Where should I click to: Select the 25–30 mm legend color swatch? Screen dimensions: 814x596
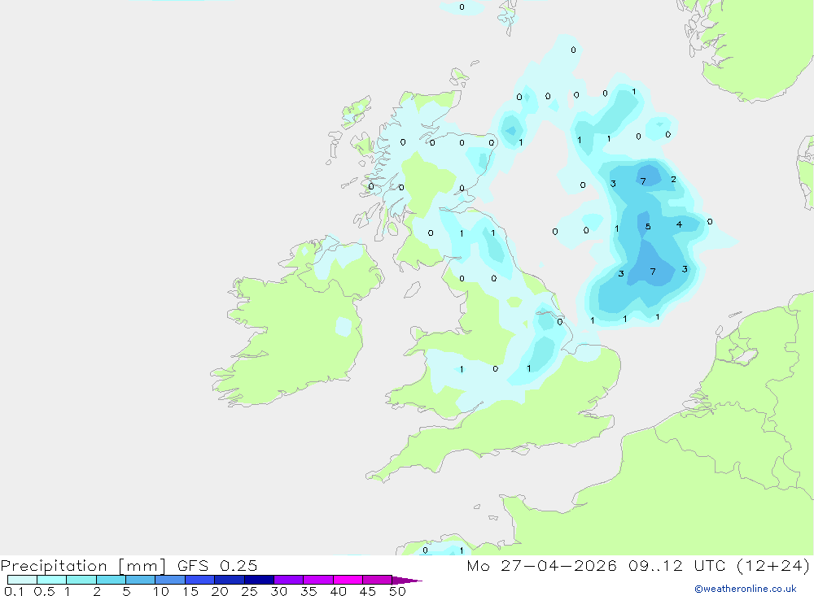click(259, 580)
